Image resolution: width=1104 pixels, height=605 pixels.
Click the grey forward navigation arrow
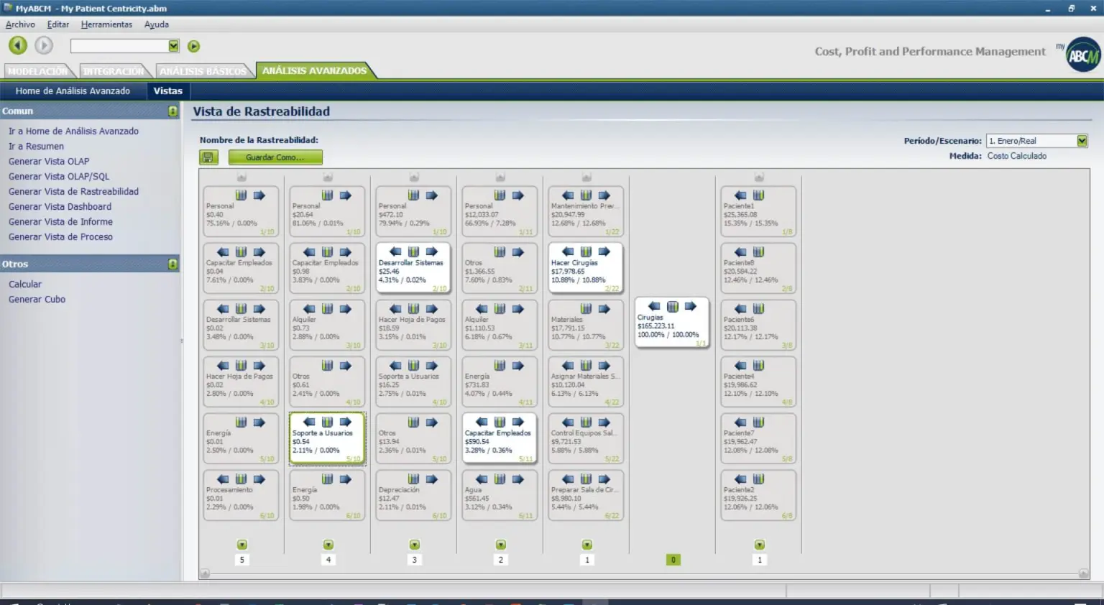tap(44, 46)
